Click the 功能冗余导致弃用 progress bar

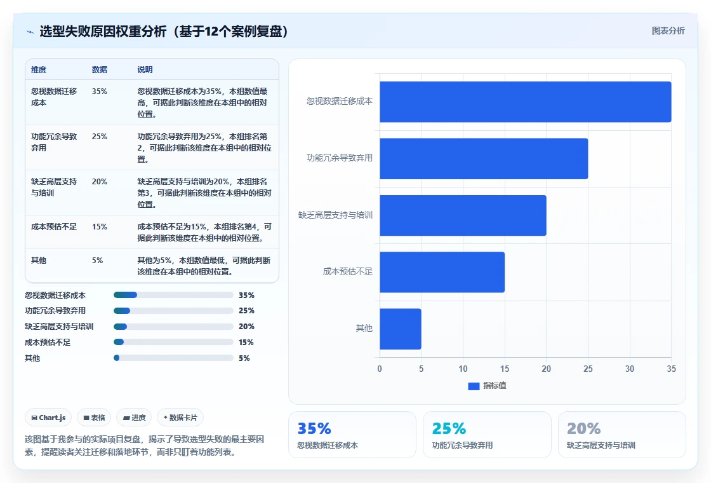pos(174,311)
